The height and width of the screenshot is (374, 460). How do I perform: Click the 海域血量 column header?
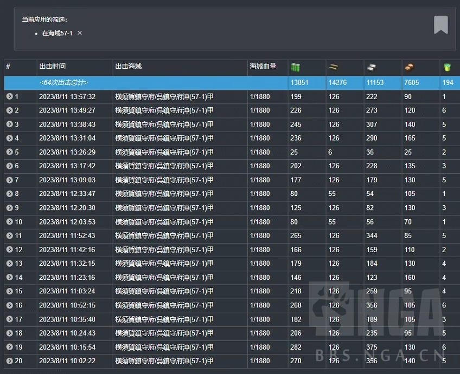tap(263, 67)
